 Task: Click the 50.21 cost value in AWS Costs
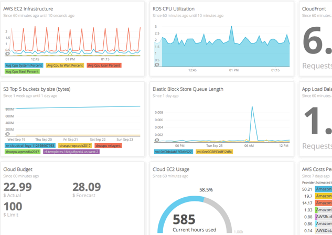pyautogui.click(x=307, y=189)
